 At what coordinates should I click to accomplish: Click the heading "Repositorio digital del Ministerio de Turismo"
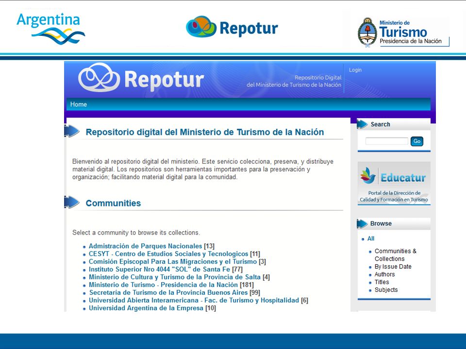pos(205,132)
